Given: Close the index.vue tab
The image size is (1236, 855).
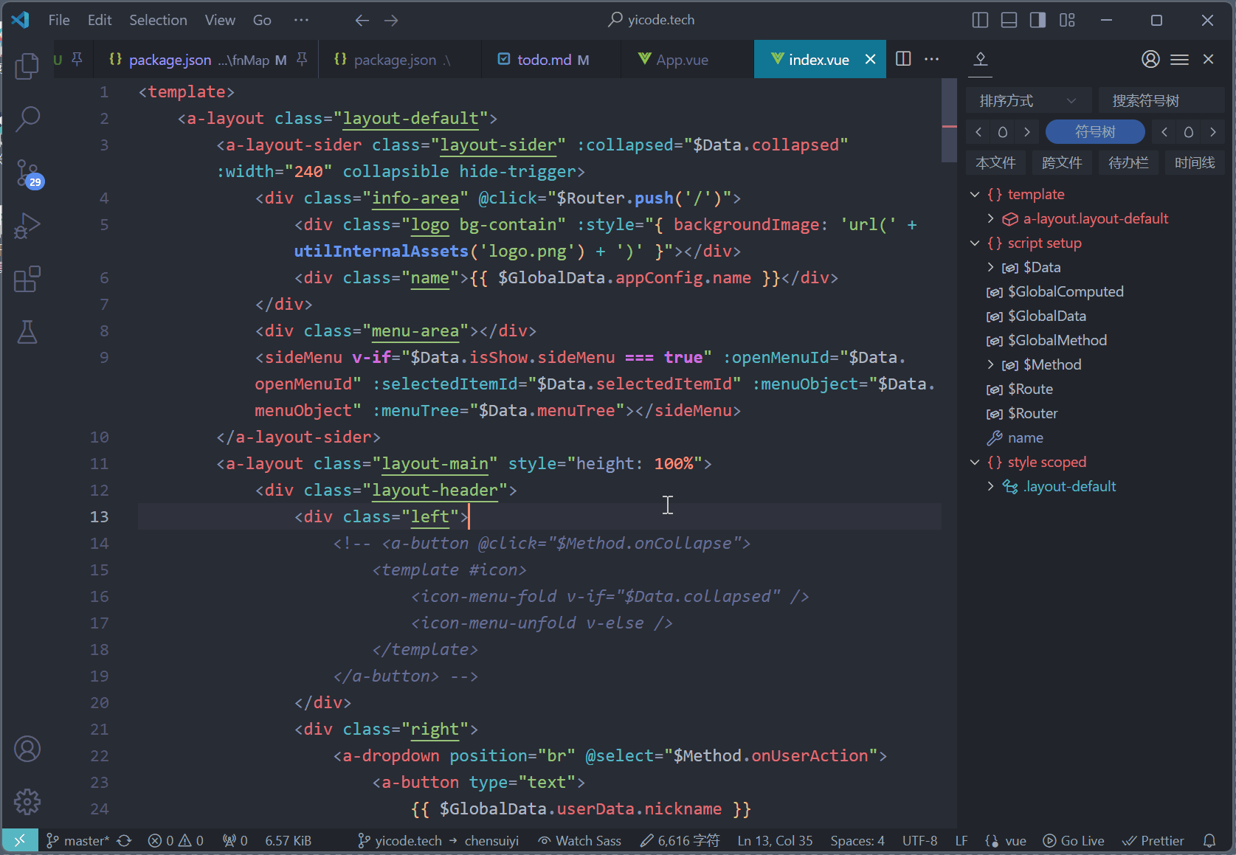Looking at the screenshot, I should (871, 59).
